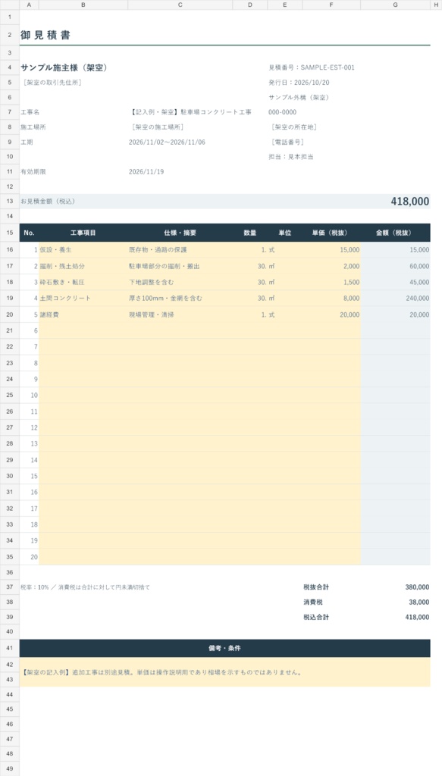The width and height of the screenshot is (442, 776).
Task: Click the 240,000 amount cell
Action: coord(396,299)
